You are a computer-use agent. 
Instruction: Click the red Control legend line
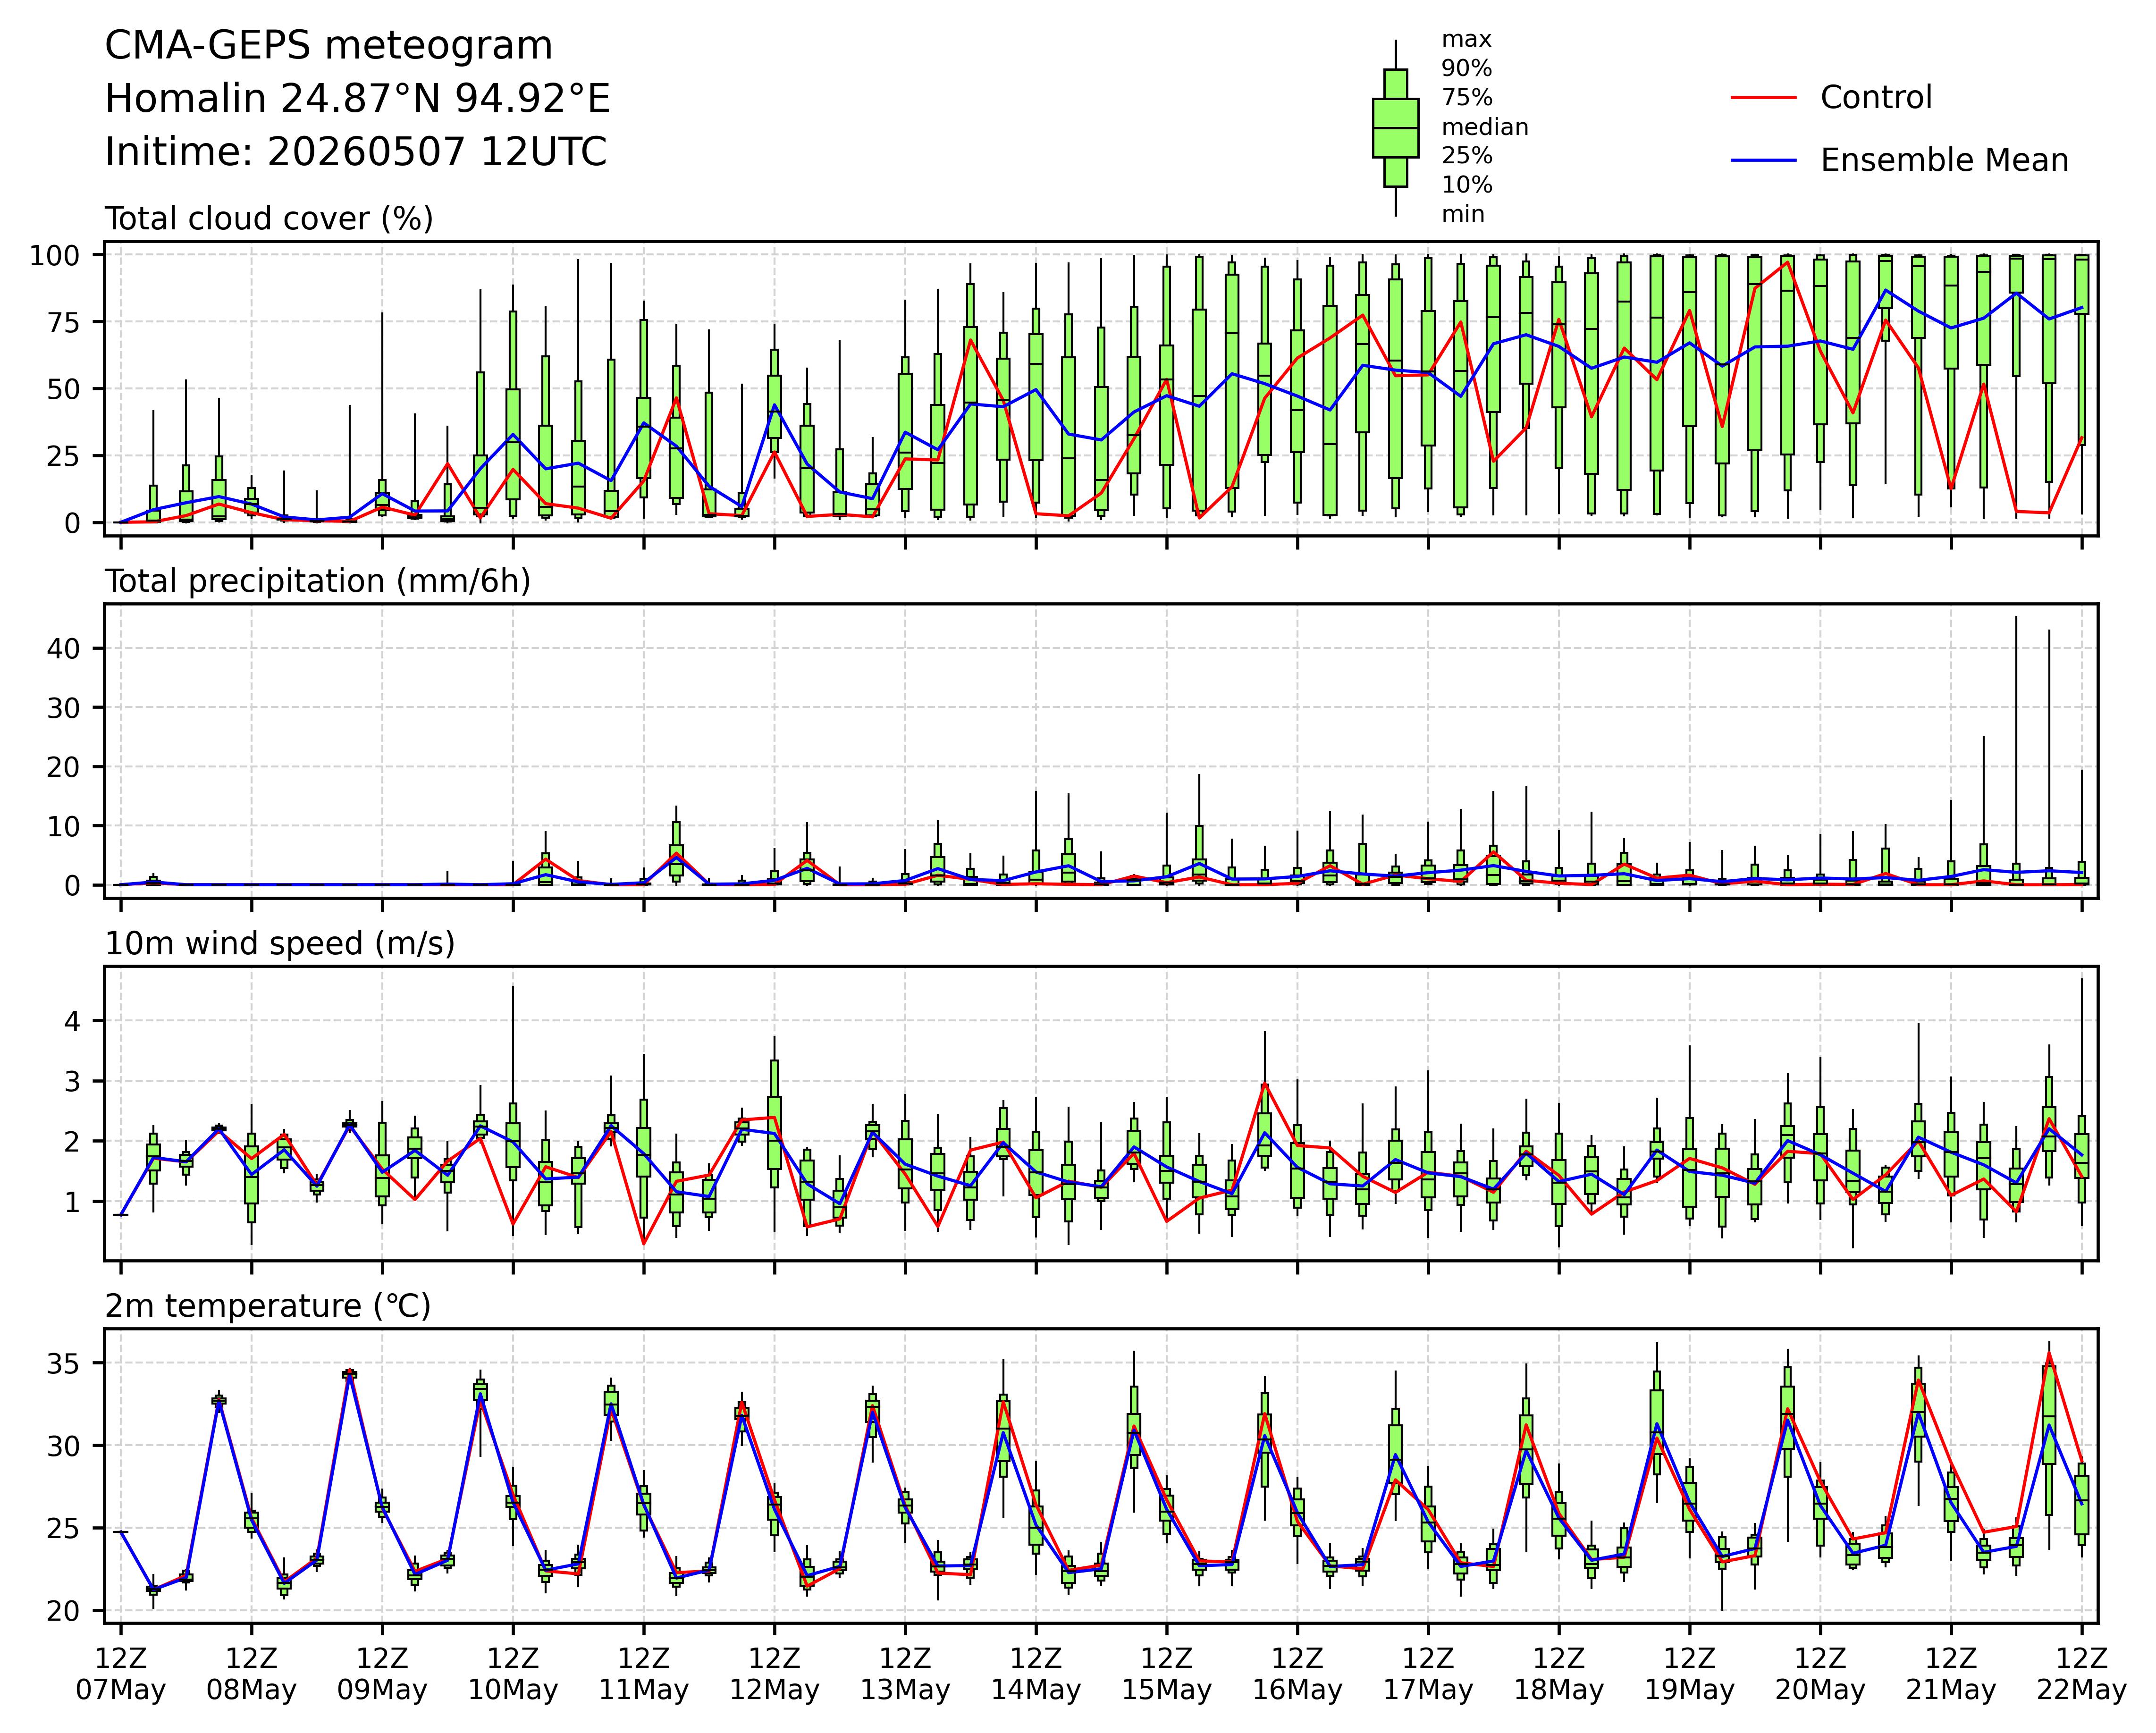click(1763, 98)
